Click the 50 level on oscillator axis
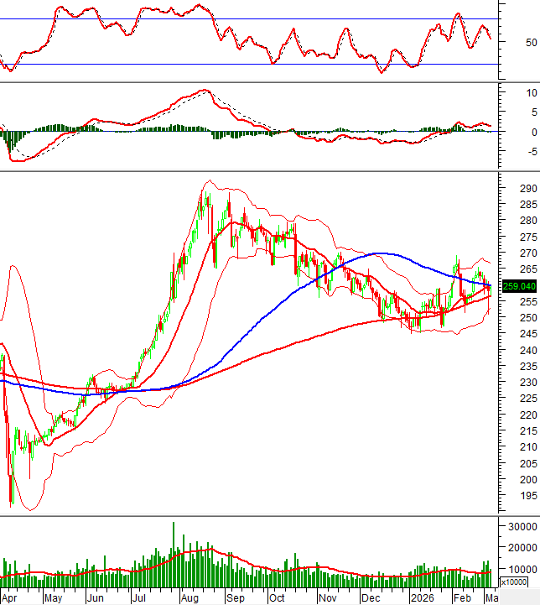 531,42
